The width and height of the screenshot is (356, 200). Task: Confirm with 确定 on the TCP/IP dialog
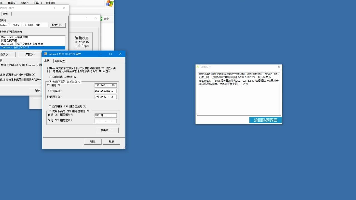click(93, 142)
